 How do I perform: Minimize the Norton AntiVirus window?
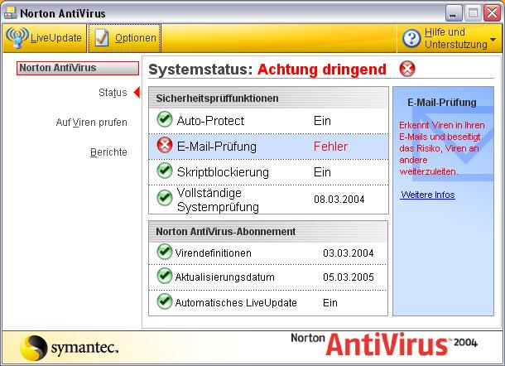click(454, 13)
